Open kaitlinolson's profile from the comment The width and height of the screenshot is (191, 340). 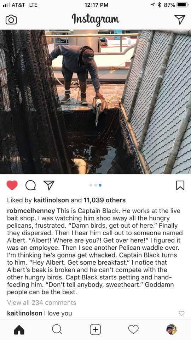point(25,313)
